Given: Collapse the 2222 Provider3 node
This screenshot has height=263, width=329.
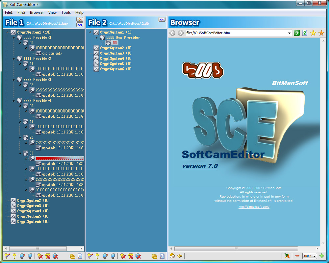Looking at the screenshot, I should (13, 80).
